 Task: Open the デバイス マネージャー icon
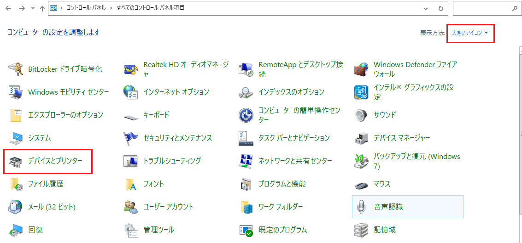[361, 138]
